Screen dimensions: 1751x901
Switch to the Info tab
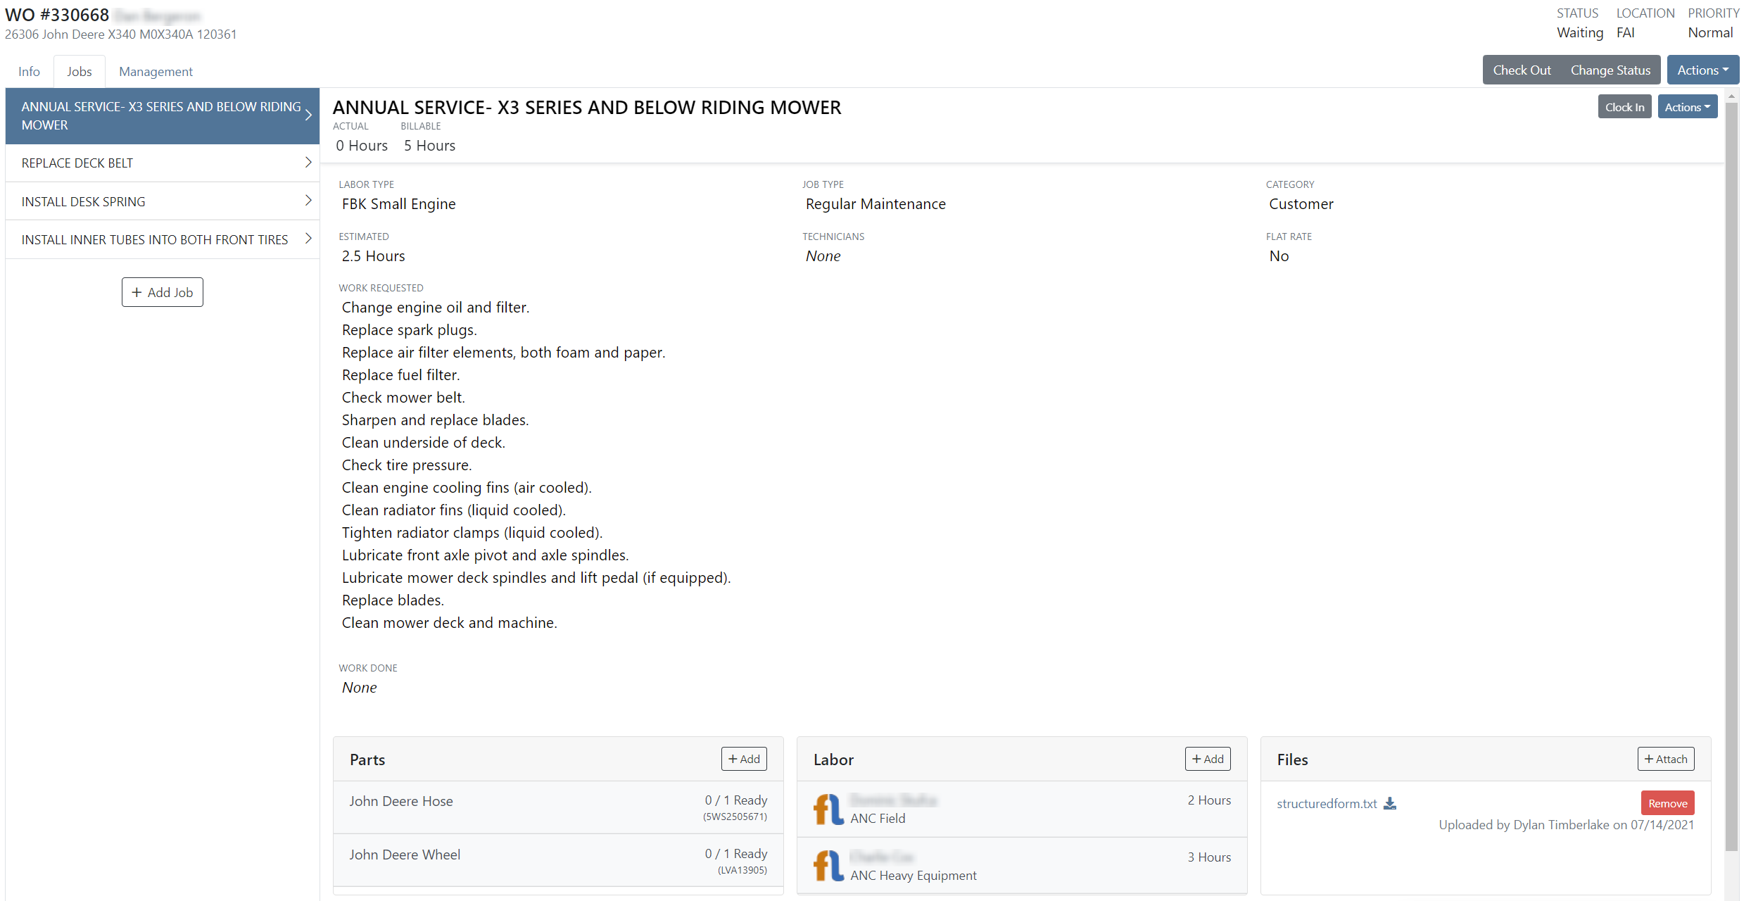coord(29,71)
